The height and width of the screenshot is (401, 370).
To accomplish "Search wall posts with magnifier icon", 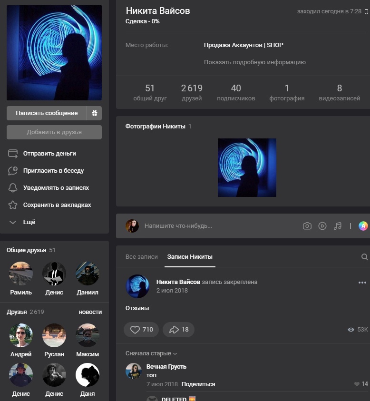I will click(x=364, y=257).
